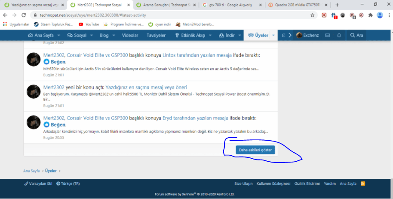Close the gtx 780 ti tab
This screenshot has height=199, width=393.
tap(261, 5)
